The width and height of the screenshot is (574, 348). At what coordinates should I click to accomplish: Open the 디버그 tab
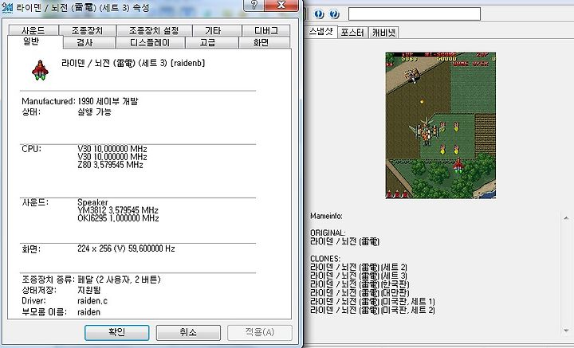(x=265, y=30)
